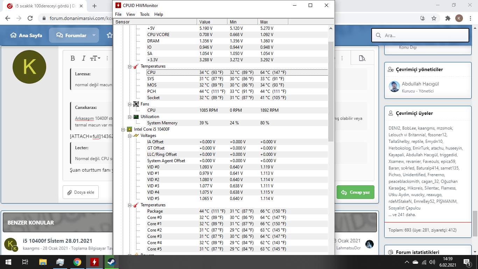Viewport: 478px width, 269px height.
Task: Open the Help menu in HWMonitor
Action: (159, 14)
